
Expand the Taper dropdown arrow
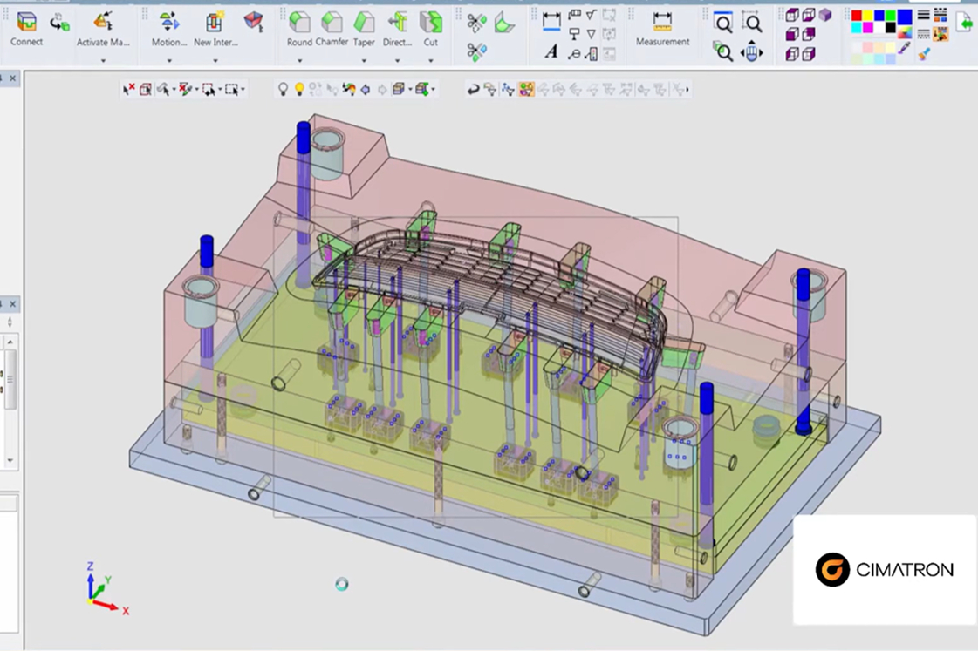point(364,60)
